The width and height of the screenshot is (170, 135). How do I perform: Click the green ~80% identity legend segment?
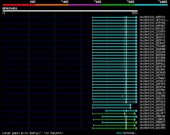pyautogui.click(x=118, y=5)
